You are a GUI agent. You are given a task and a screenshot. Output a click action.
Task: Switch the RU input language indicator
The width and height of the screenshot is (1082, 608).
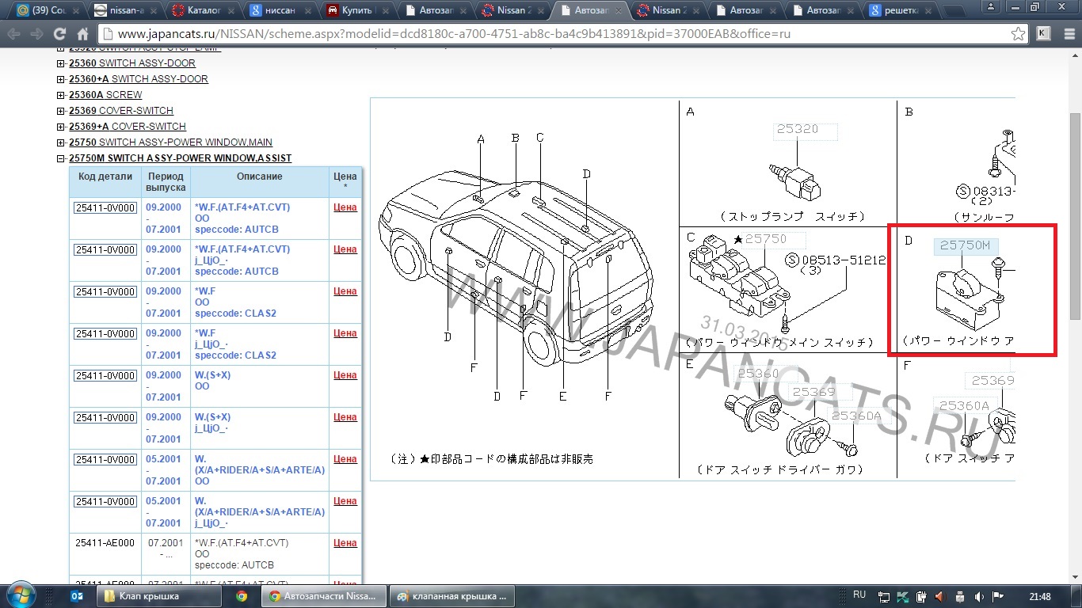pyautogui.click(x=859, y=595)
